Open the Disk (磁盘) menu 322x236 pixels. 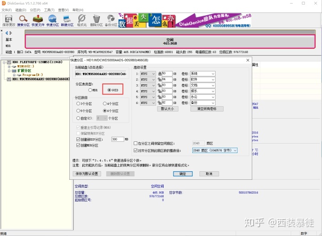click(x=21, y=10)
